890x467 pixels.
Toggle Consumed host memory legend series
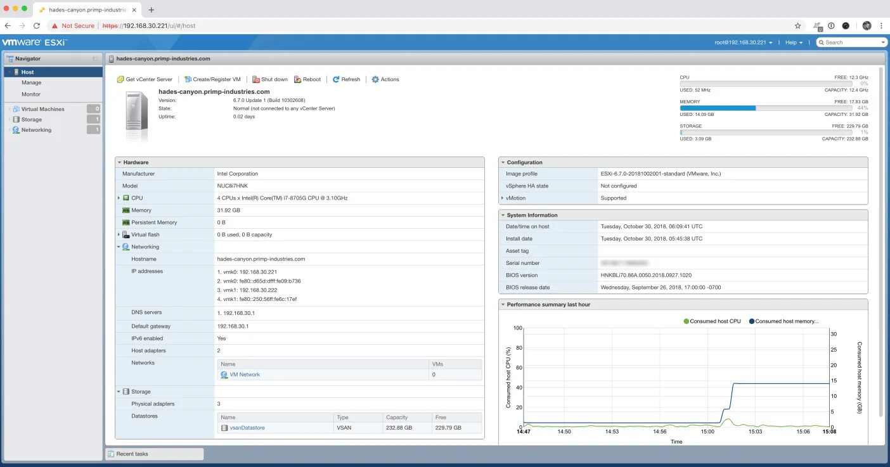coord(784,321)
